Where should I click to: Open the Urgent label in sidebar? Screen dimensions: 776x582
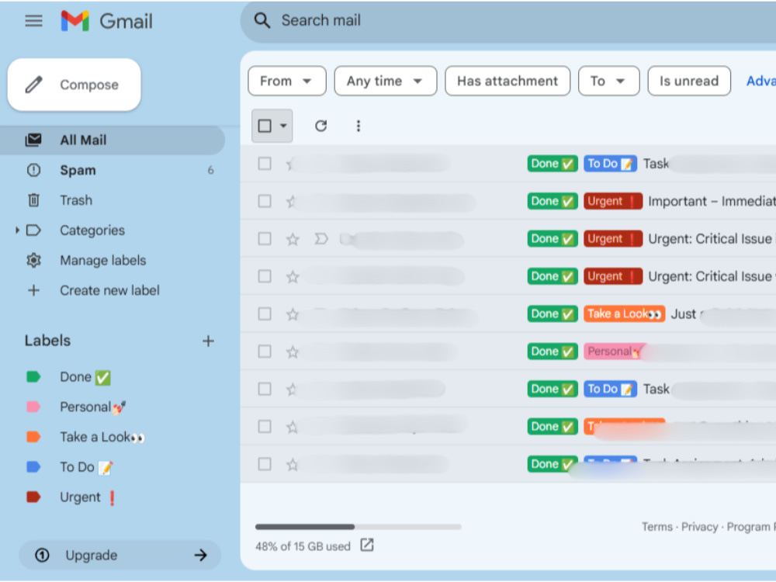pyautogui.click(x=88, y=497)
